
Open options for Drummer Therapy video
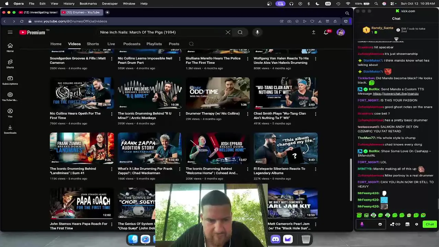click(x=248, y=114)
